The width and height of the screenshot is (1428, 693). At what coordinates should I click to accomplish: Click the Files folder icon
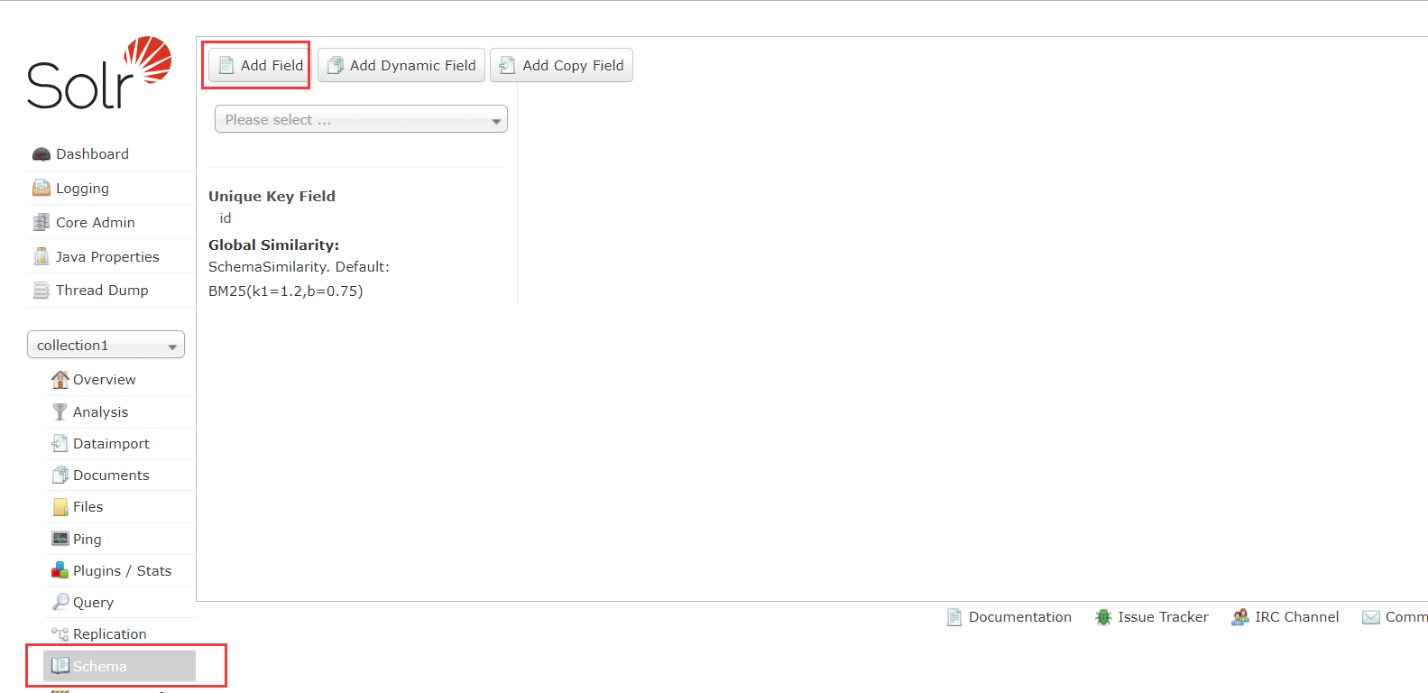(60, 507)
